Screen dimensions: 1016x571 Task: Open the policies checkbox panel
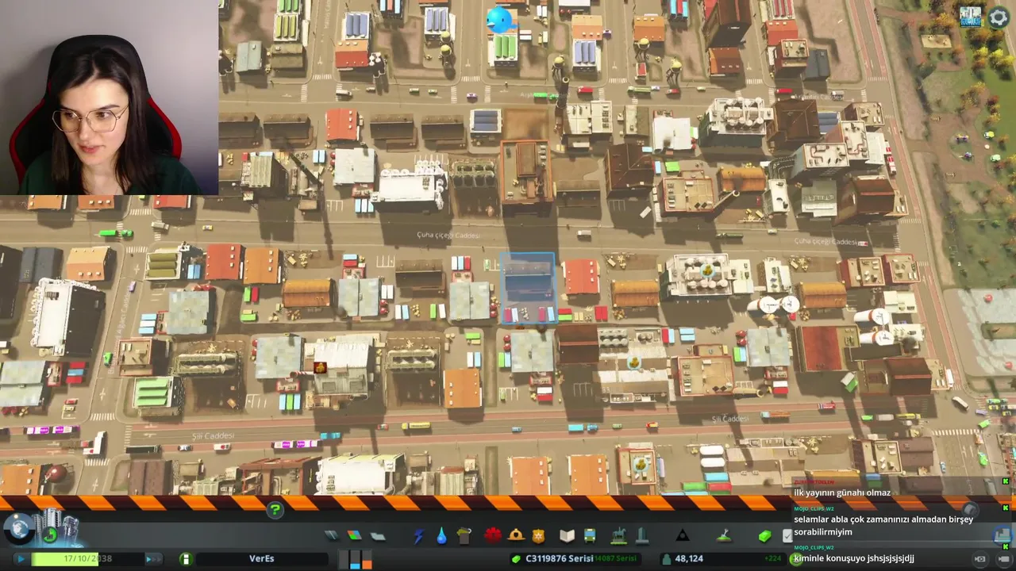[787, 536]
